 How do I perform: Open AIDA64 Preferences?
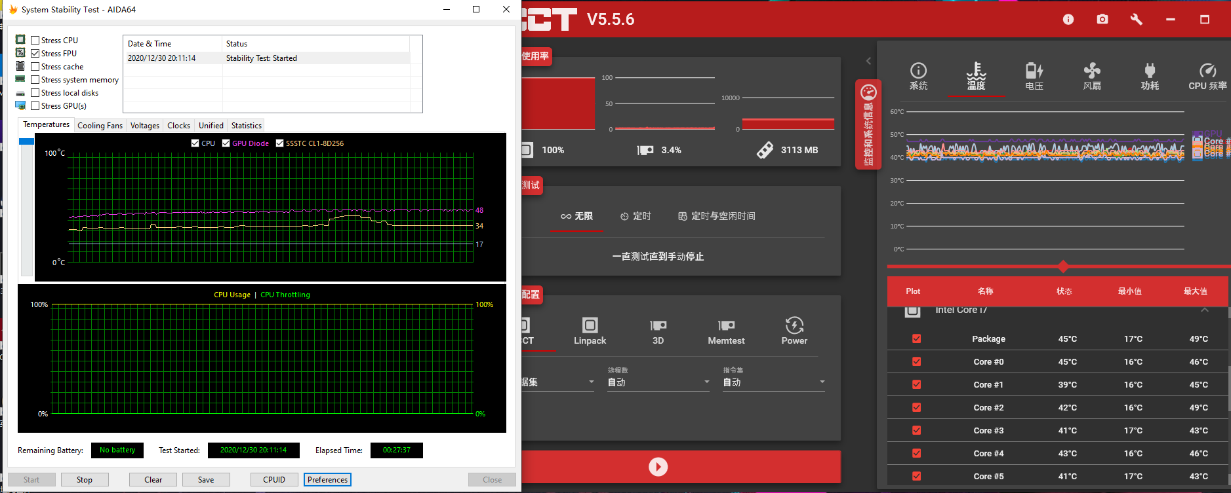327,479
